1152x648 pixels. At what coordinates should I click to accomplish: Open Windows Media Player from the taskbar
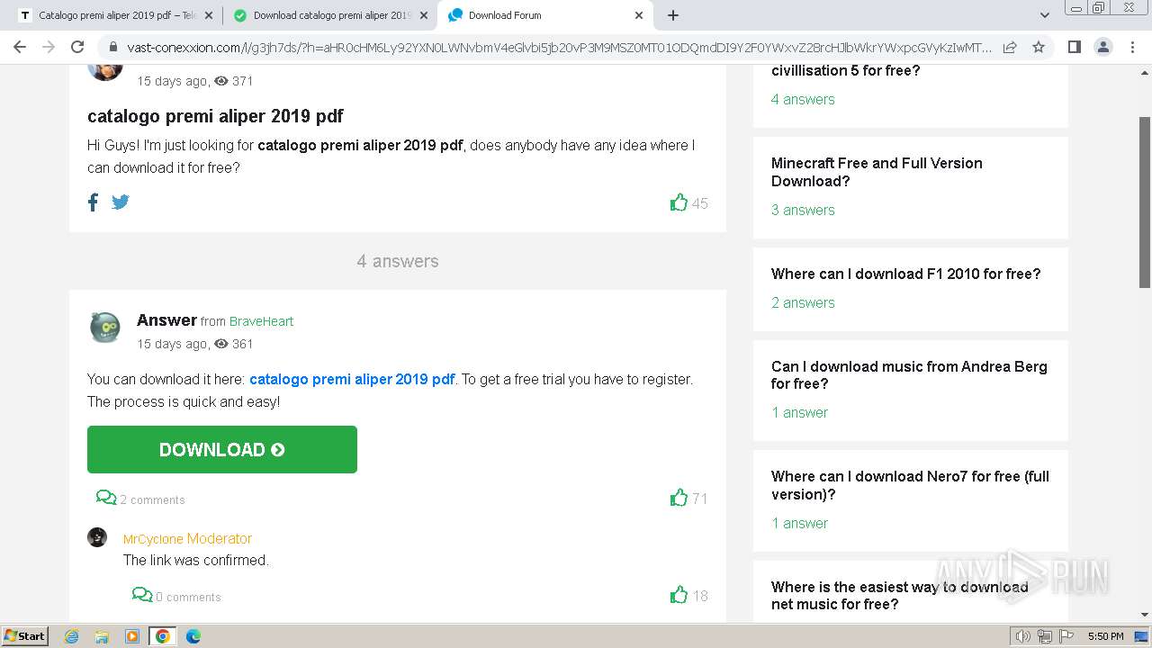coord(132,636)
